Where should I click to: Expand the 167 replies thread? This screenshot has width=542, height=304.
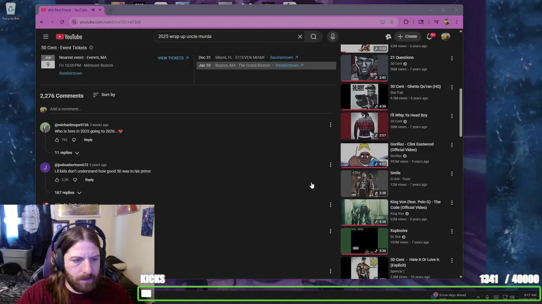pyautogui.click(x=68, y=193)
